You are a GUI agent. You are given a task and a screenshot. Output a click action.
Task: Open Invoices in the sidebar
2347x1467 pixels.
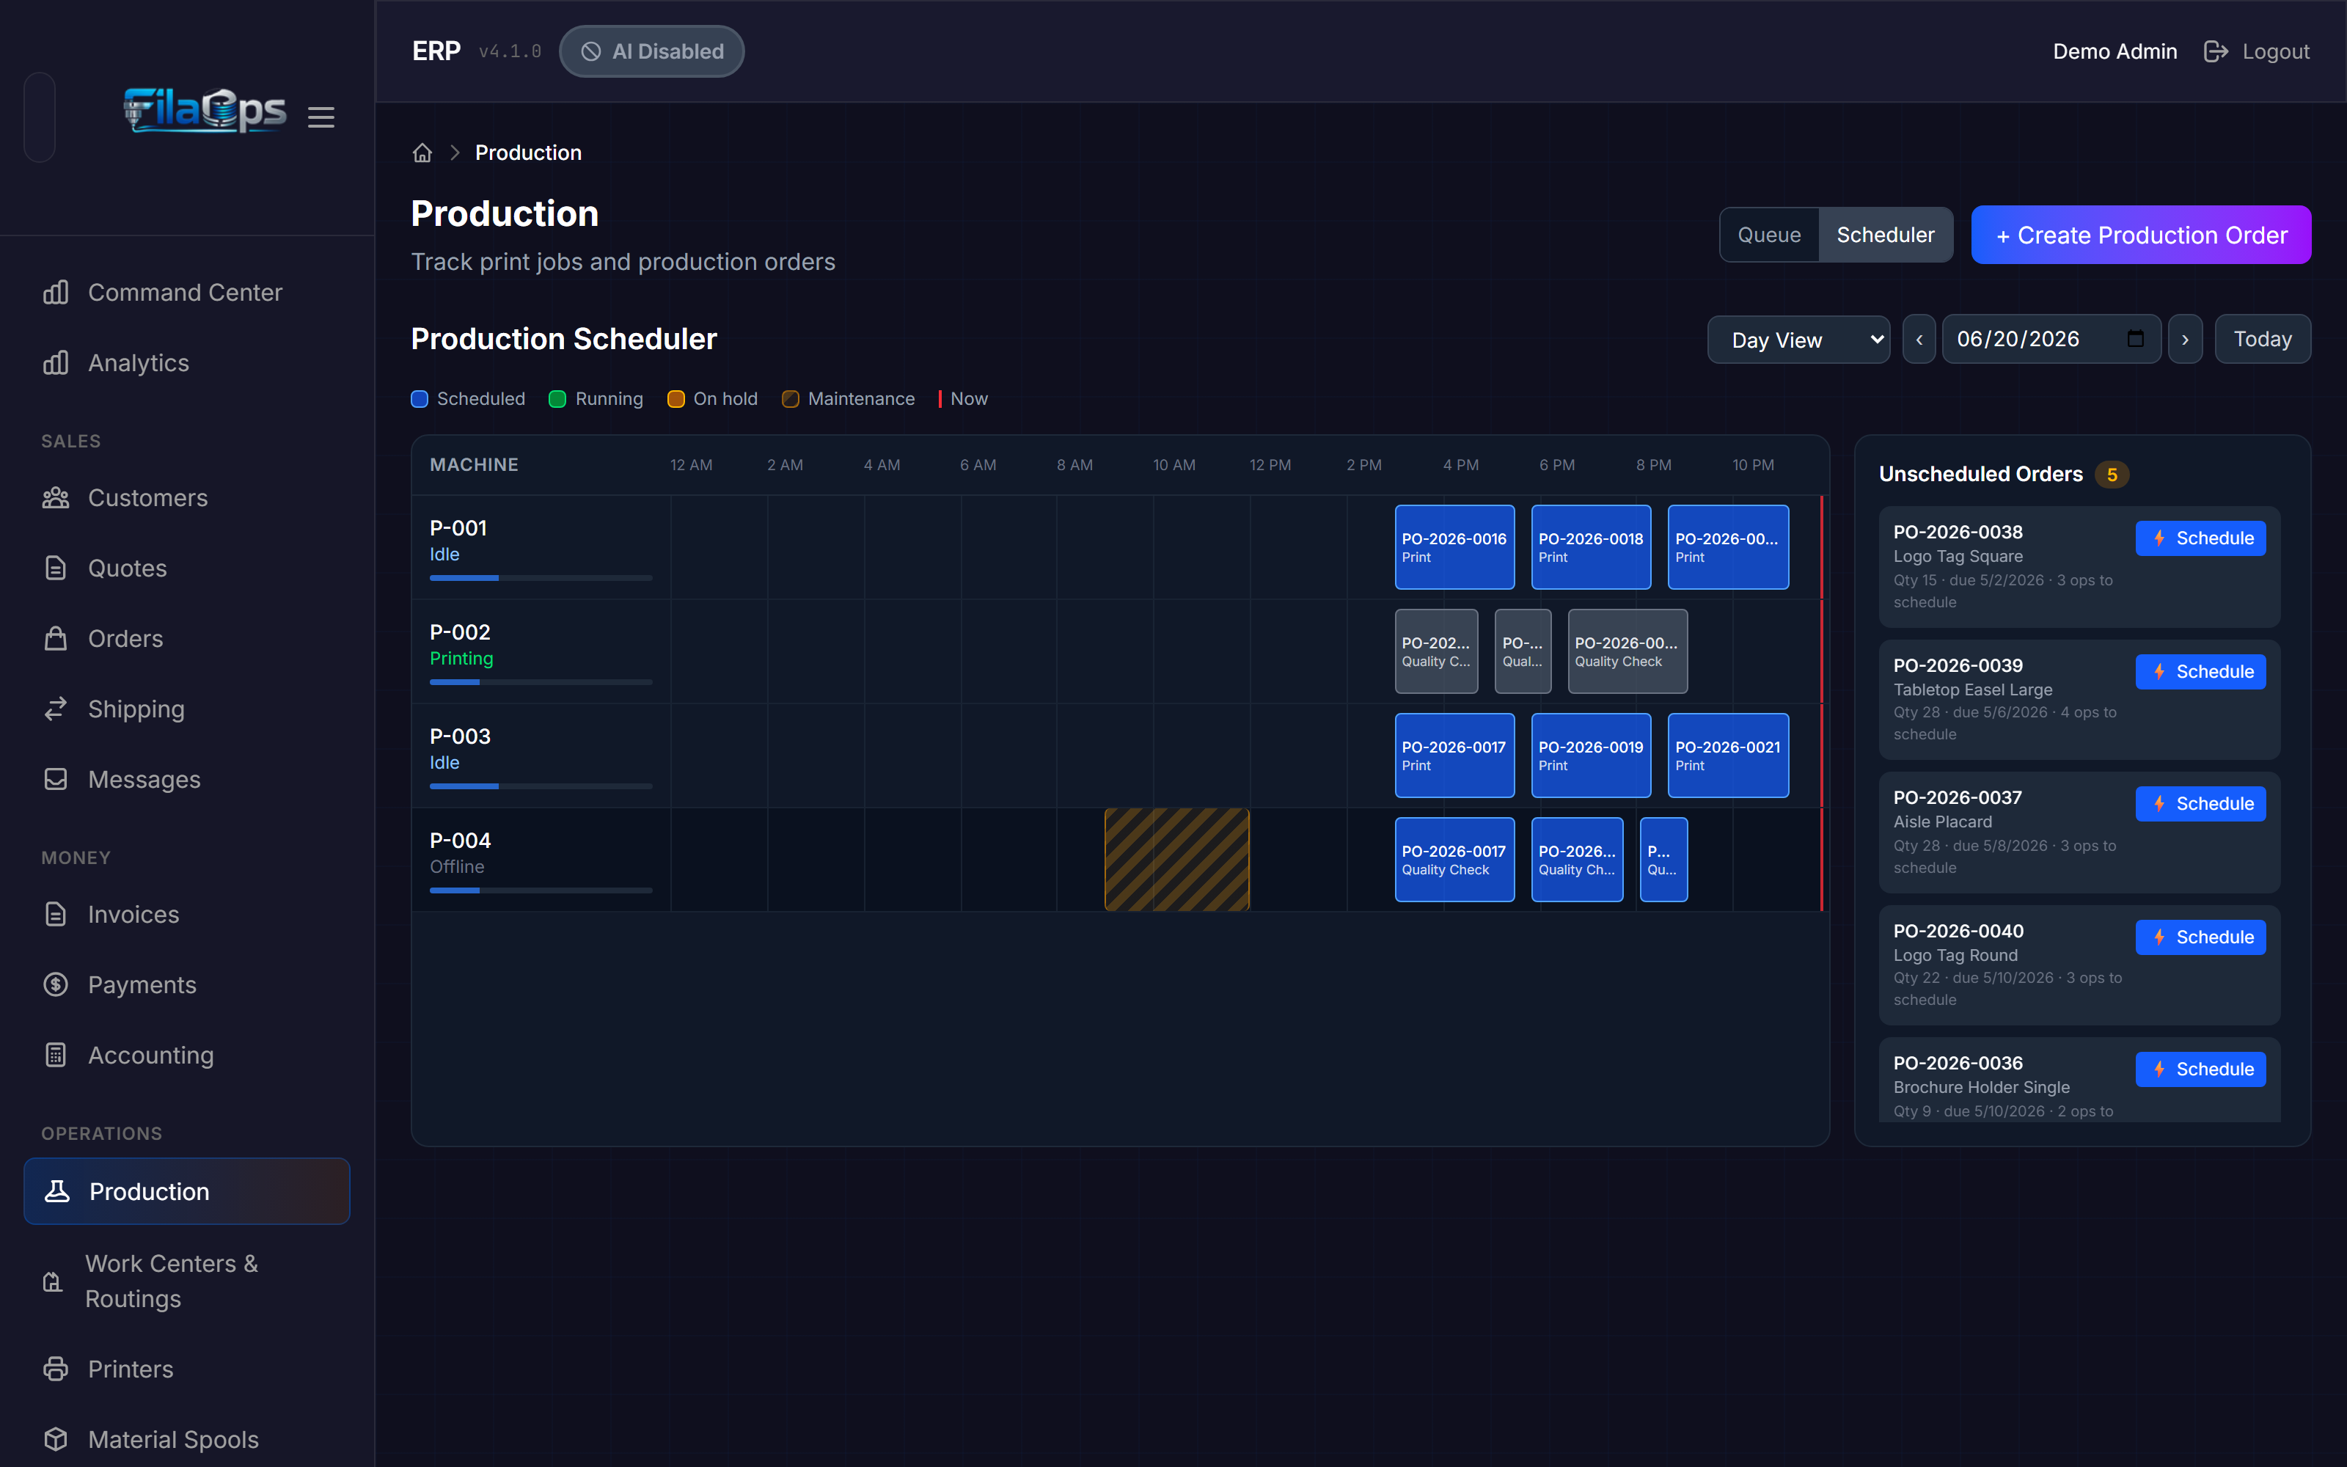(x=187, y=914)
